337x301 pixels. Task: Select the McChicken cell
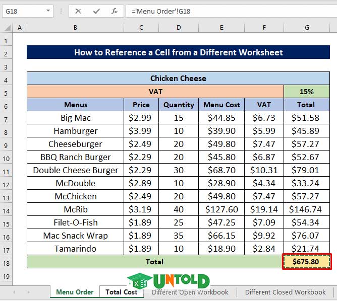pos(76,196)
